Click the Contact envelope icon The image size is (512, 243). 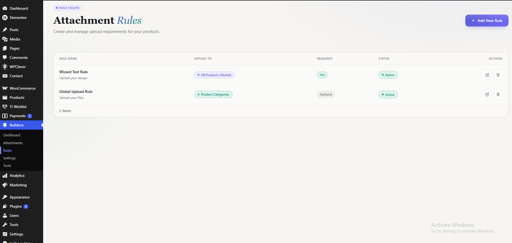(5, 76)
